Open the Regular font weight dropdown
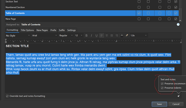This screenshot has width=186, height=108. click(x=66, y=36)
